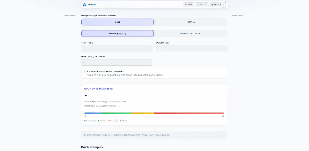Click the Quick examples heading
The height and width of the screenshot is (151, 309).
coord(92,147)
